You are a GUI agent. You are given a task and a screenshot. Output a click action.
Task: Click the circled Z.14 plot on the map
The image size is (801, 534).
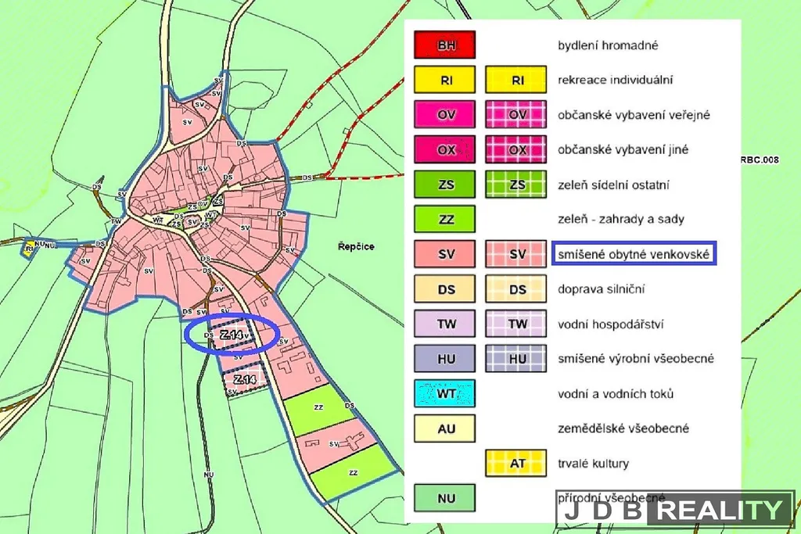(x=232, y=335)
